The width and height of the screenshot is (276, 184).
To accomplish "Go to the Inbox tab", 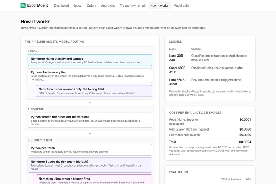I will coord(78,5).
